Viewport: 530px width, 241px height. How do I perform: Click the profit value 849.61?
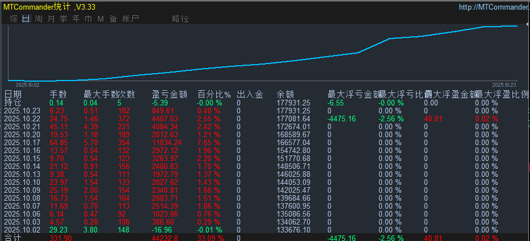pyautogui.click(x=163, y=111)
